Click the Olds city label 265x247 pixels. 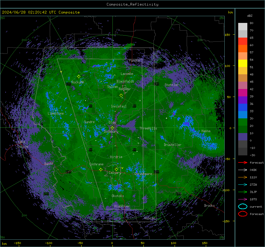[x=112, y=122]
